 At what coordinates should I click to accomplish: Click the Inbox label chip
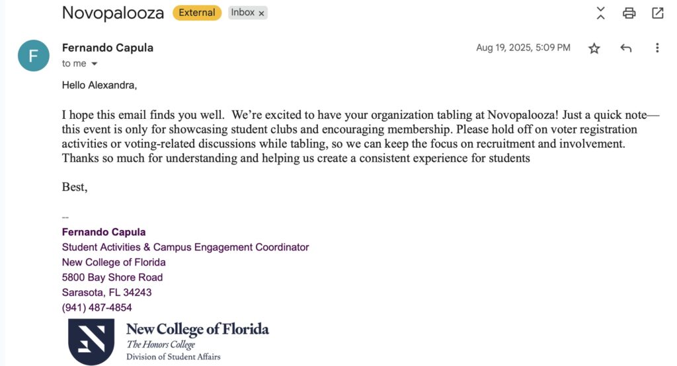point(243,13)
